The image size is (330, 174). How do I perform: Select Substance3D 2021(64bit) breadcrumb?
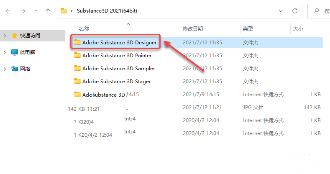coord(107,11)
